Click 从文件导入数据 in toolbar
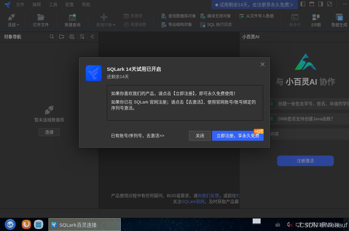Image resolution: width=349 pixels, height=231 pixels. (256, 16)
